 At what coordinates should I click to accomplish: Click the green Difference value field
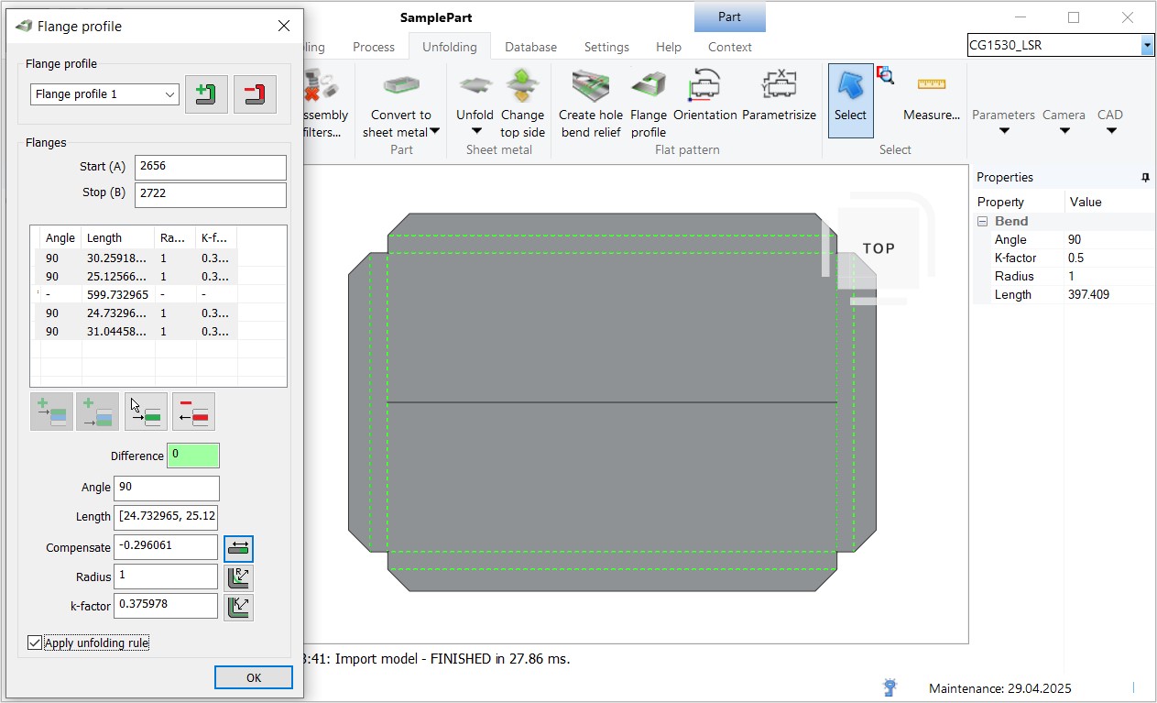click(x=192, y=456)
